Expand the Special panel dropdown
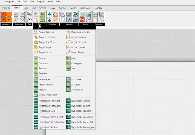The width and height of the screenshot is (195, 135). pyautogui.click(x=85, y=24)
